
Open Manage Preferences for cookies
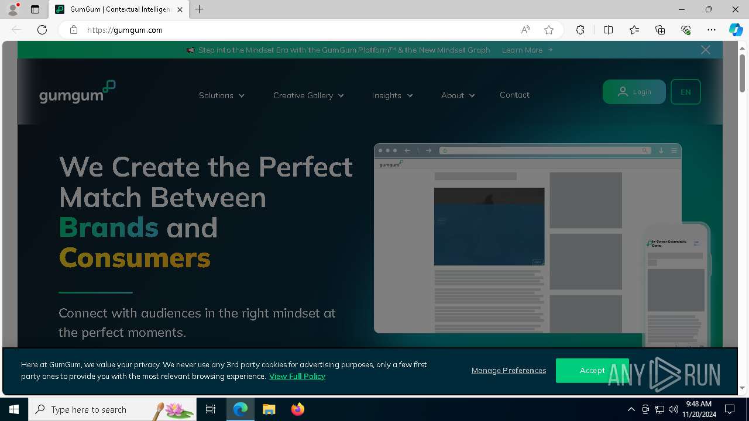pyautogui.click(x=509, y=371)
